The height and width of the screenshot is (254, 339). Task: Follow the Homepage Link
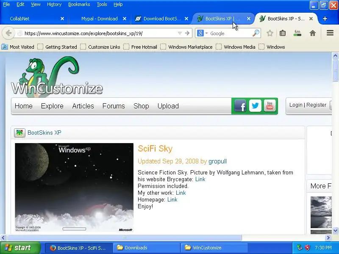pyautogui.click(x=172, y=199)
